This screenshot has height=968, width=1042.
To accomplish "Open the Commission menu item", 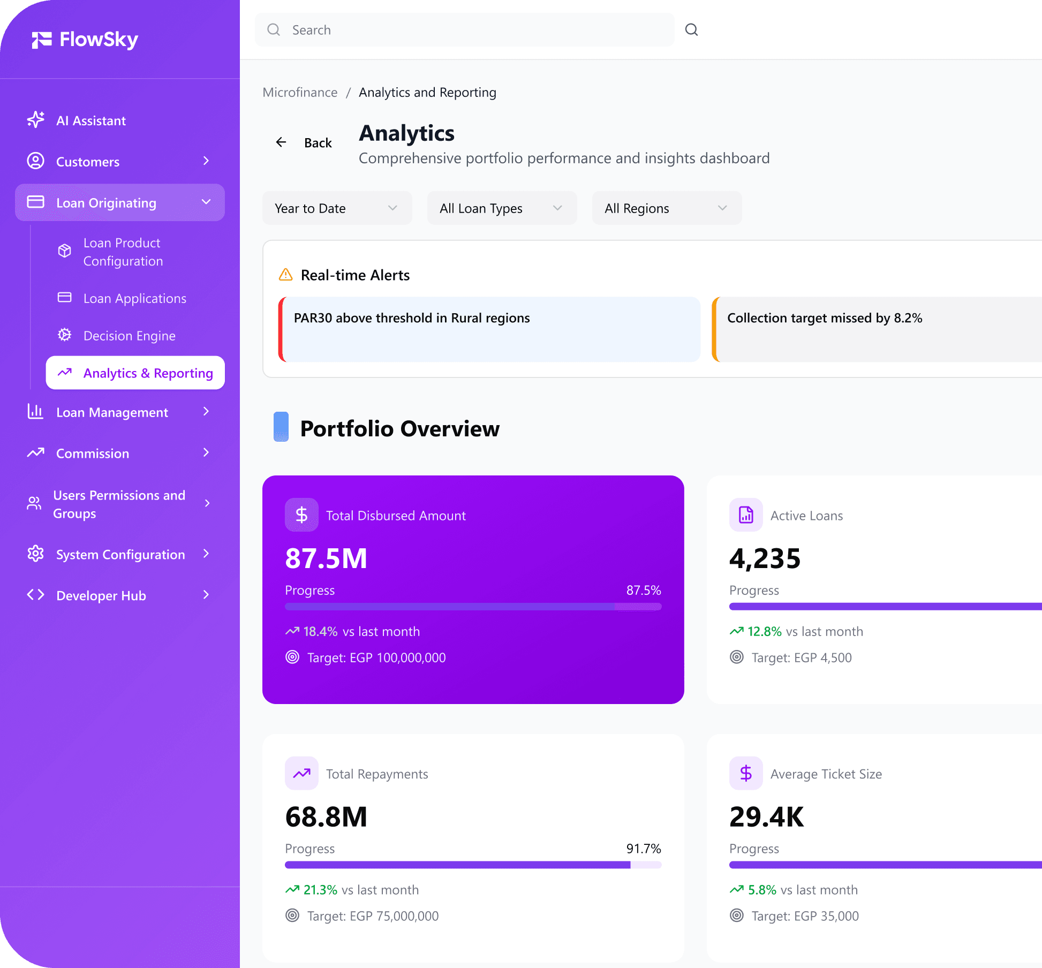I will (93, 453).
